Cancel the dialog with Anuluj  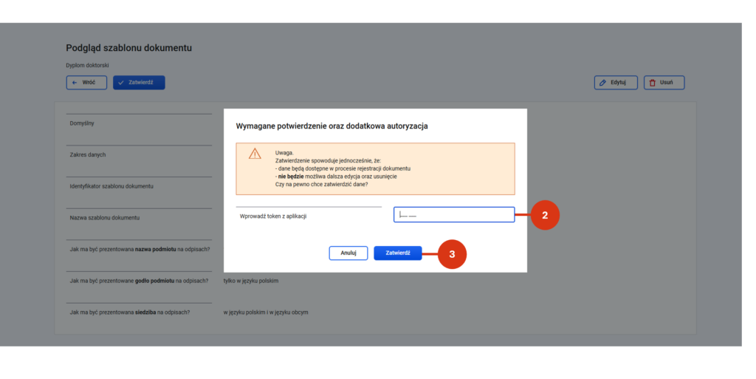pyautogui.click(x=348, y=253)
